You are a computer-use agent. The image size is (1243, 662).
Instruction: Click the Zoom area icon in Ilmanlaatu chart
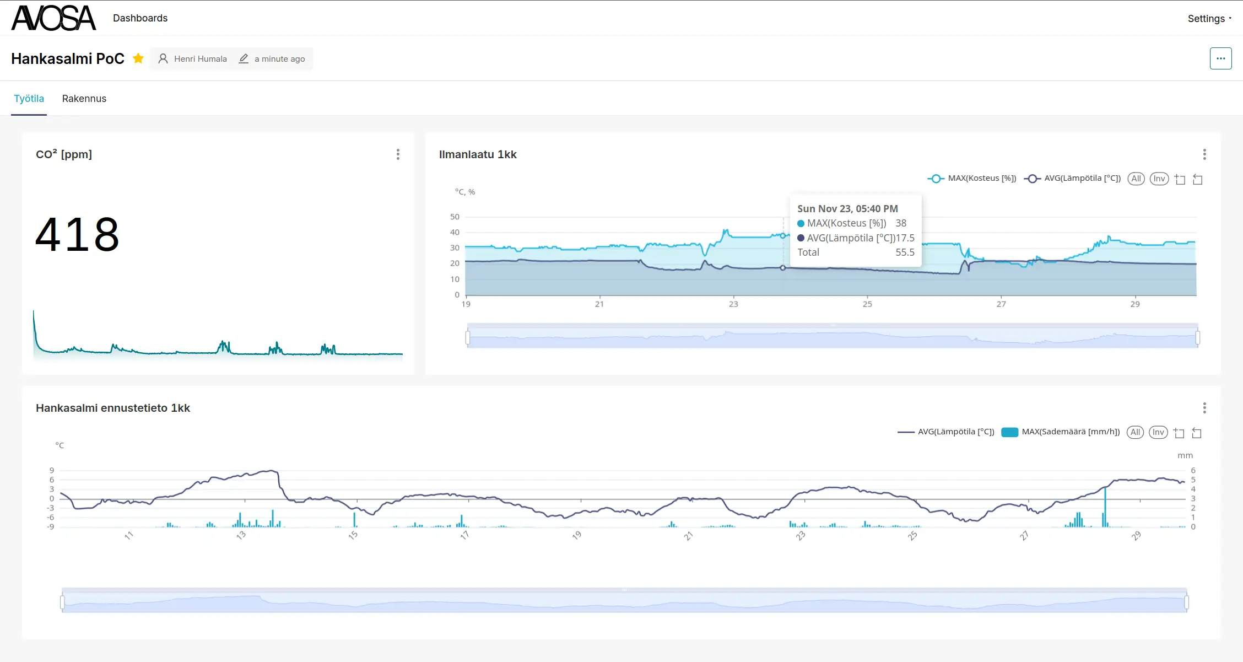click(1180, 179)
